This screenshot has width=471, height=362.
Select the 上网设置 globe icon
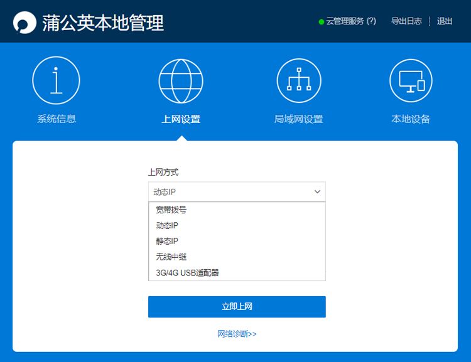point(181,81)
